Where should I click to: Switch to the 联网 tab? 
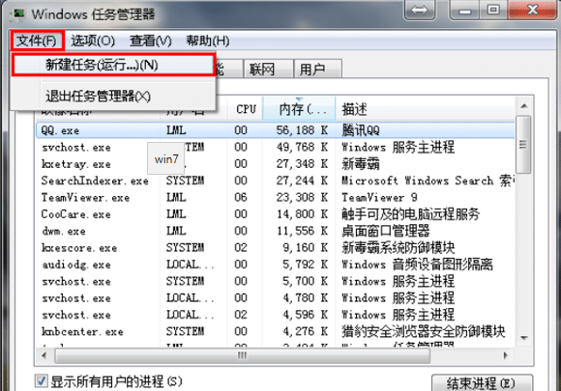pyautogui.click(x=268, y=69)
